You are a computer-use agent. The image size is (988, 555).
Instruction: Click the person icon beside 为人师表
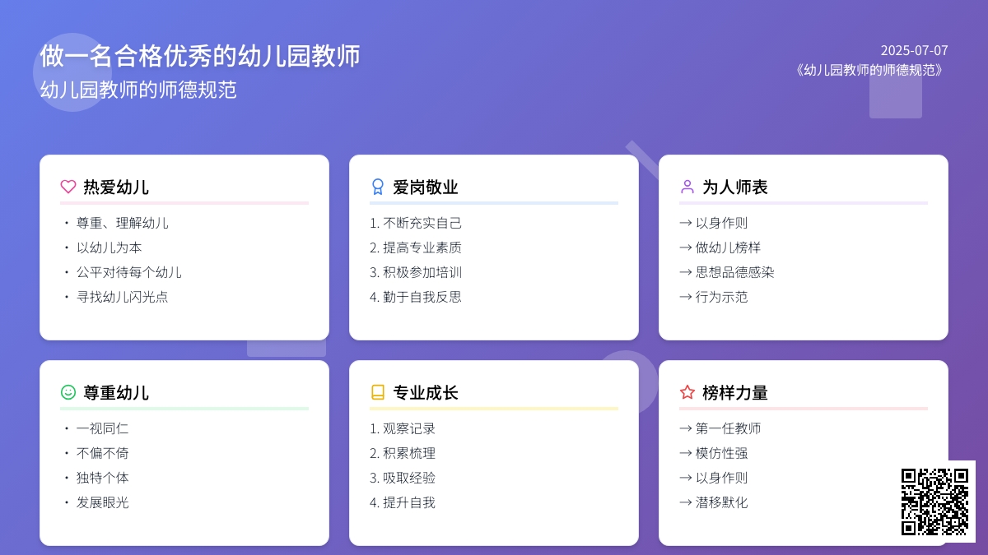687,187
